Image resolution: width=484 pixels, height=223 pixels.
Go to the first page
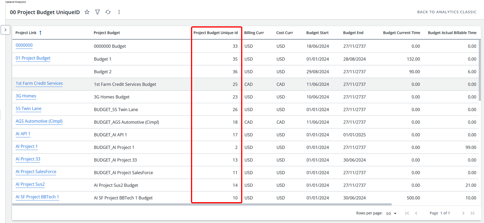pos(407,213)
